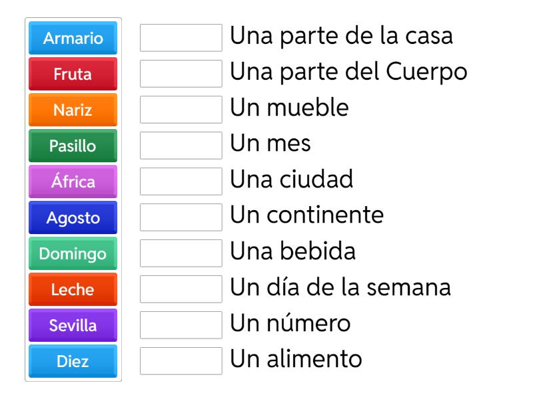Pick the orange Nariz word tile

pyautogui.click(x=73, y=110)
